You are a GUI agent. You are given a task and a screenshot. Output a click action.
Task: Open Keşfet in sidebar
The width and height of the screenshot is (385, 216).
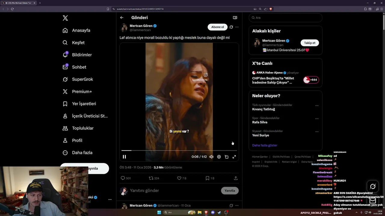pyautogui.click(x=74, y=43)
